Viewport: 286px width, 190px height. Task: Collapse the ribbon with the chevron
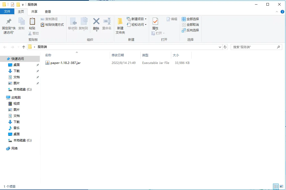coord(277,12)
